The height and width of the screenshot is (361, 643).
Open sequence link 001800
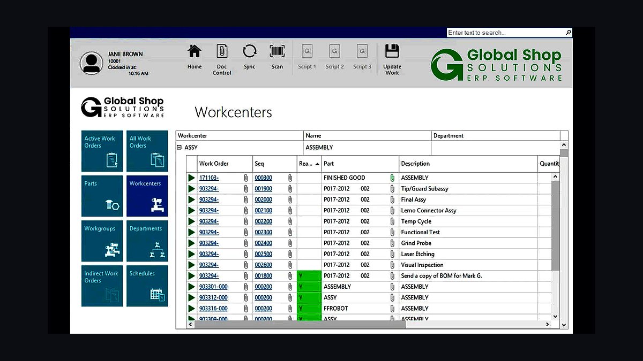tap(263, 276)
